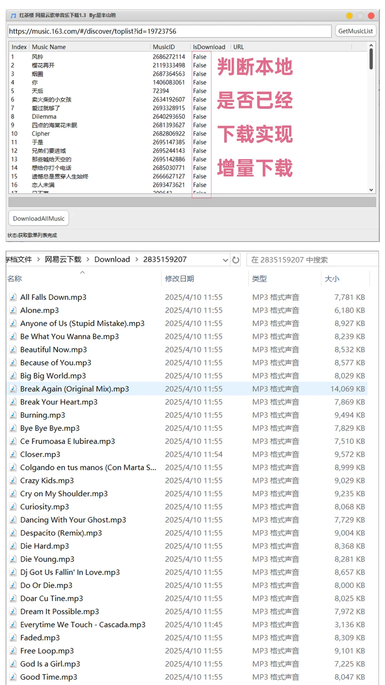Click the music list scrollbar down arrow
This screenshot has height=685, width=385.
pos(371,190)
